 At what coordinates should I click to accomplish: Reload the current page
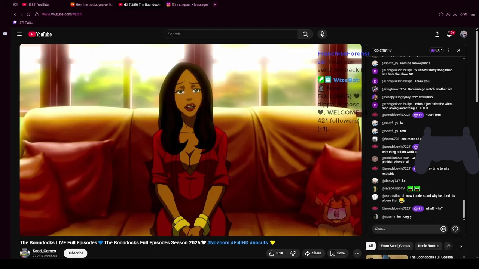coord(28,14)
